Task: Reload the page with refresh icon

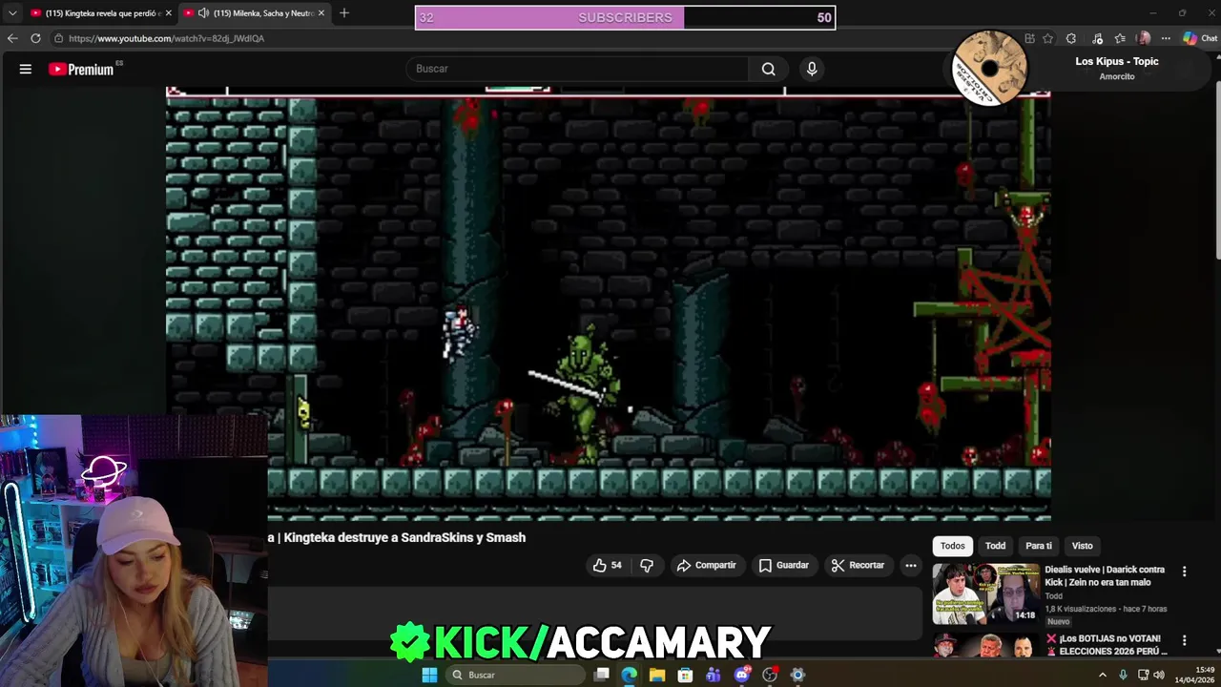Action: point(35,38)
